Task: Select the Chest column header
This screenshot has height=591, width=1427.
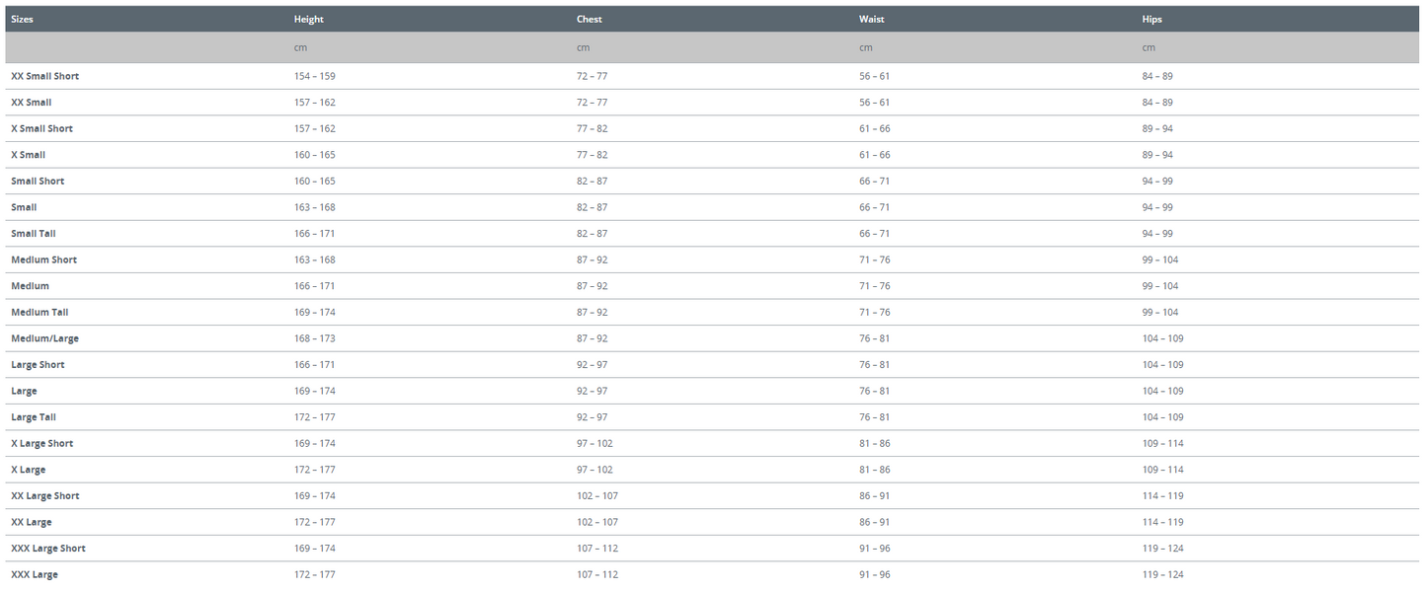Action: [x=589, y=20]
